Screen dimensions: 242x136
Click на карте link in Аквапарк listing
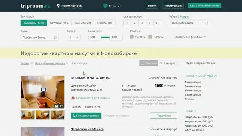[x=76, y=107]
